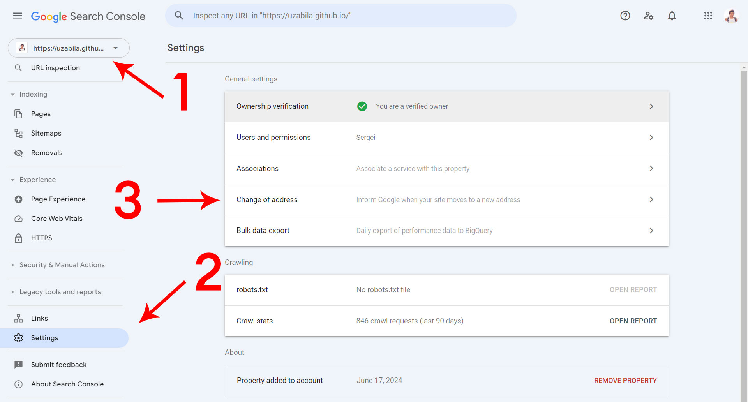
Task: Select the Sitemaps section
Action: tap(46, 133)
